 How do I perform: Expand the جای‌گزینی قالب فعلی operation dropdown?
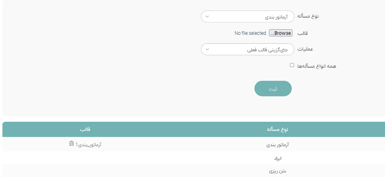(247, 50)
